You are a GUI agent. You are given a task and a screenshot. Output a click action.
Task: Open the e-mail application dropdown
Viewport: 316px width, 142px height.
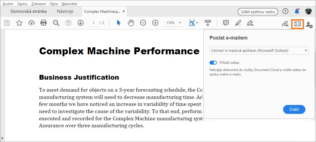(259, 51)
